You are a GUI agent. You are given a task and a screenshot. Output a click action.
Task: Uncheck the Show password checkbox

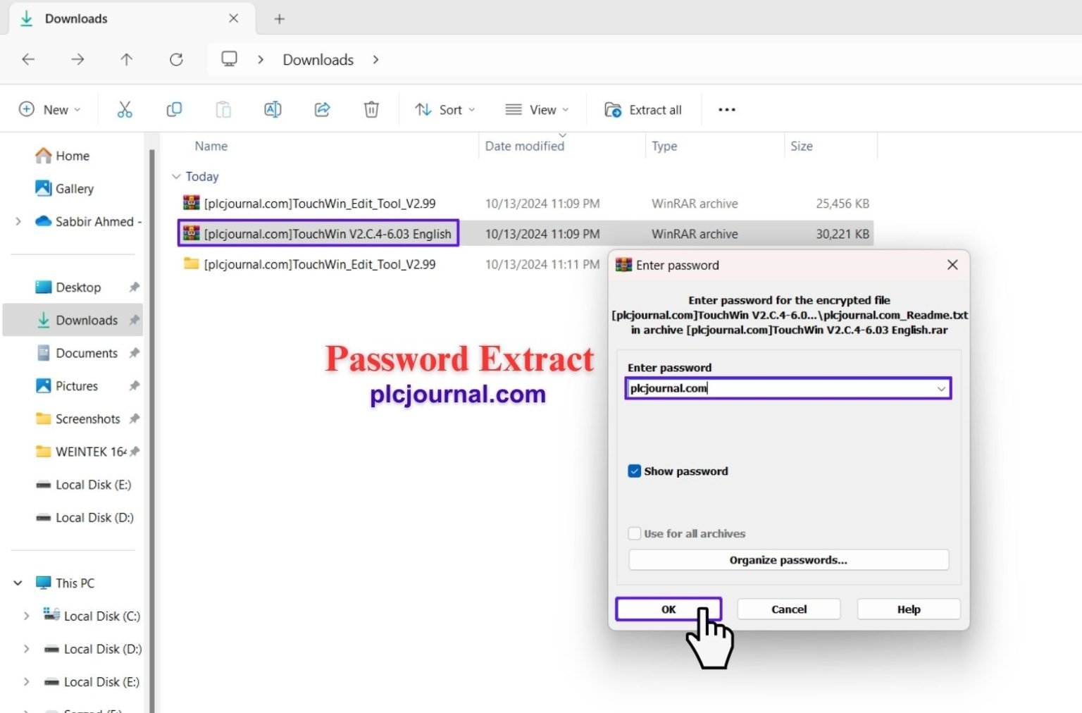coord(635,471)
